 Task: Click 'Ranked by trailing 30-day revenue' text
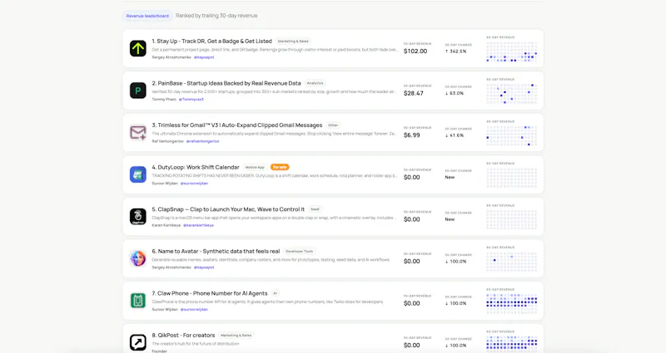click(x=216, y=16)
